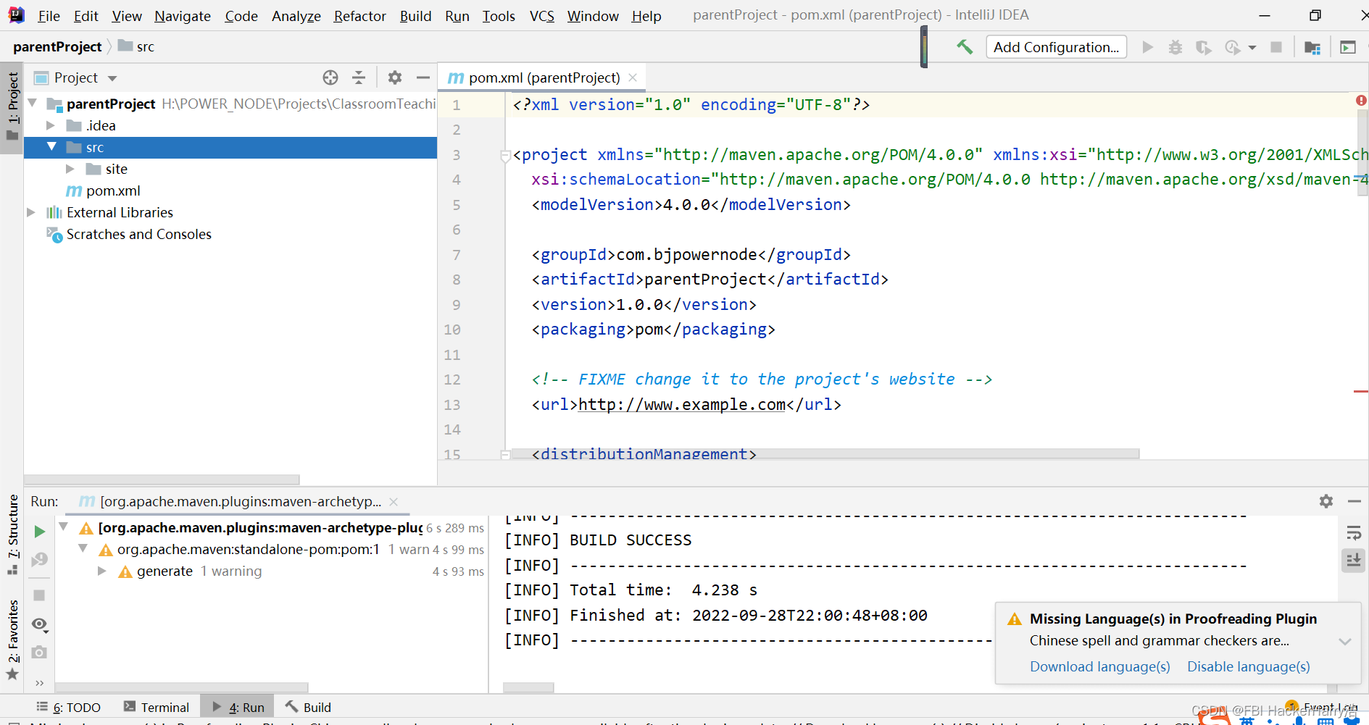
Task: Click the Build project hammer icon
Action: coord(964,47)
